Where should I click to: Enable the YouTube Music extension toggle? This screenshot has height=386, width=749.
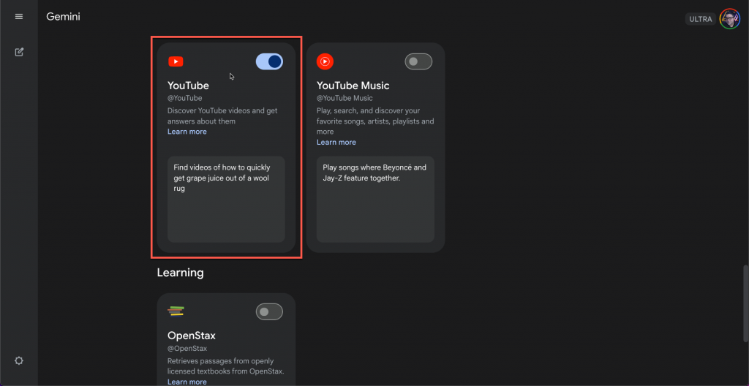[418, 62]
